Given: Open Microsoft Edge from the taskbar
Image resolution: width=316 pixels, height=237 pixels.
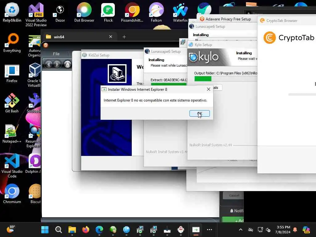Looking at the screenshot, I should point(99,230).
